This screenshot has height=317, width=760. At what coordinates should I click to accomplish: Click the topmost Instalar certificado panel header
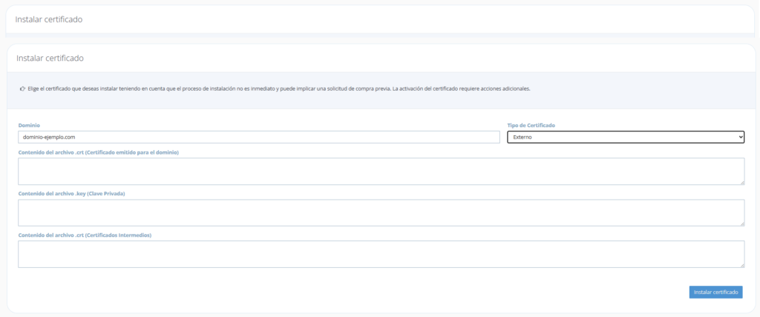pos(49,19)
